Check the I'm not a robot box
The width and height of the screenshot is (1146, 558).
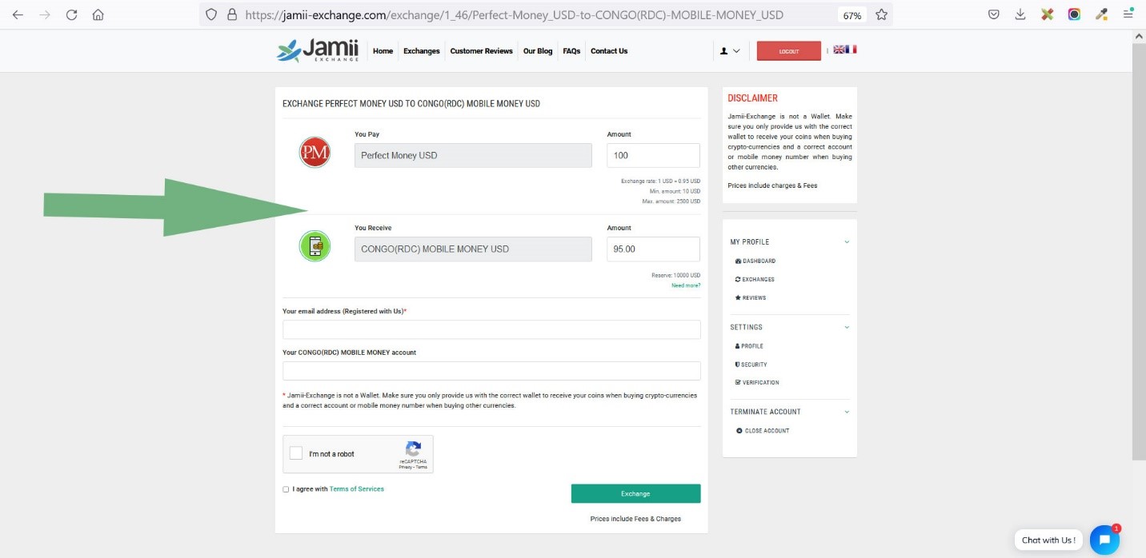tap(296, 453)
